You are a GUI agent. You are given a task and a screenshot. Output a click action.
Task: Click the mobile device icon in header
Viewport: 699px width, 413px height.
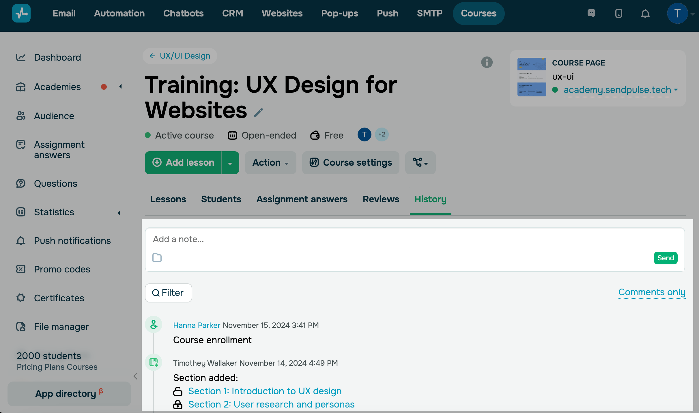click(x=618, y=14)
